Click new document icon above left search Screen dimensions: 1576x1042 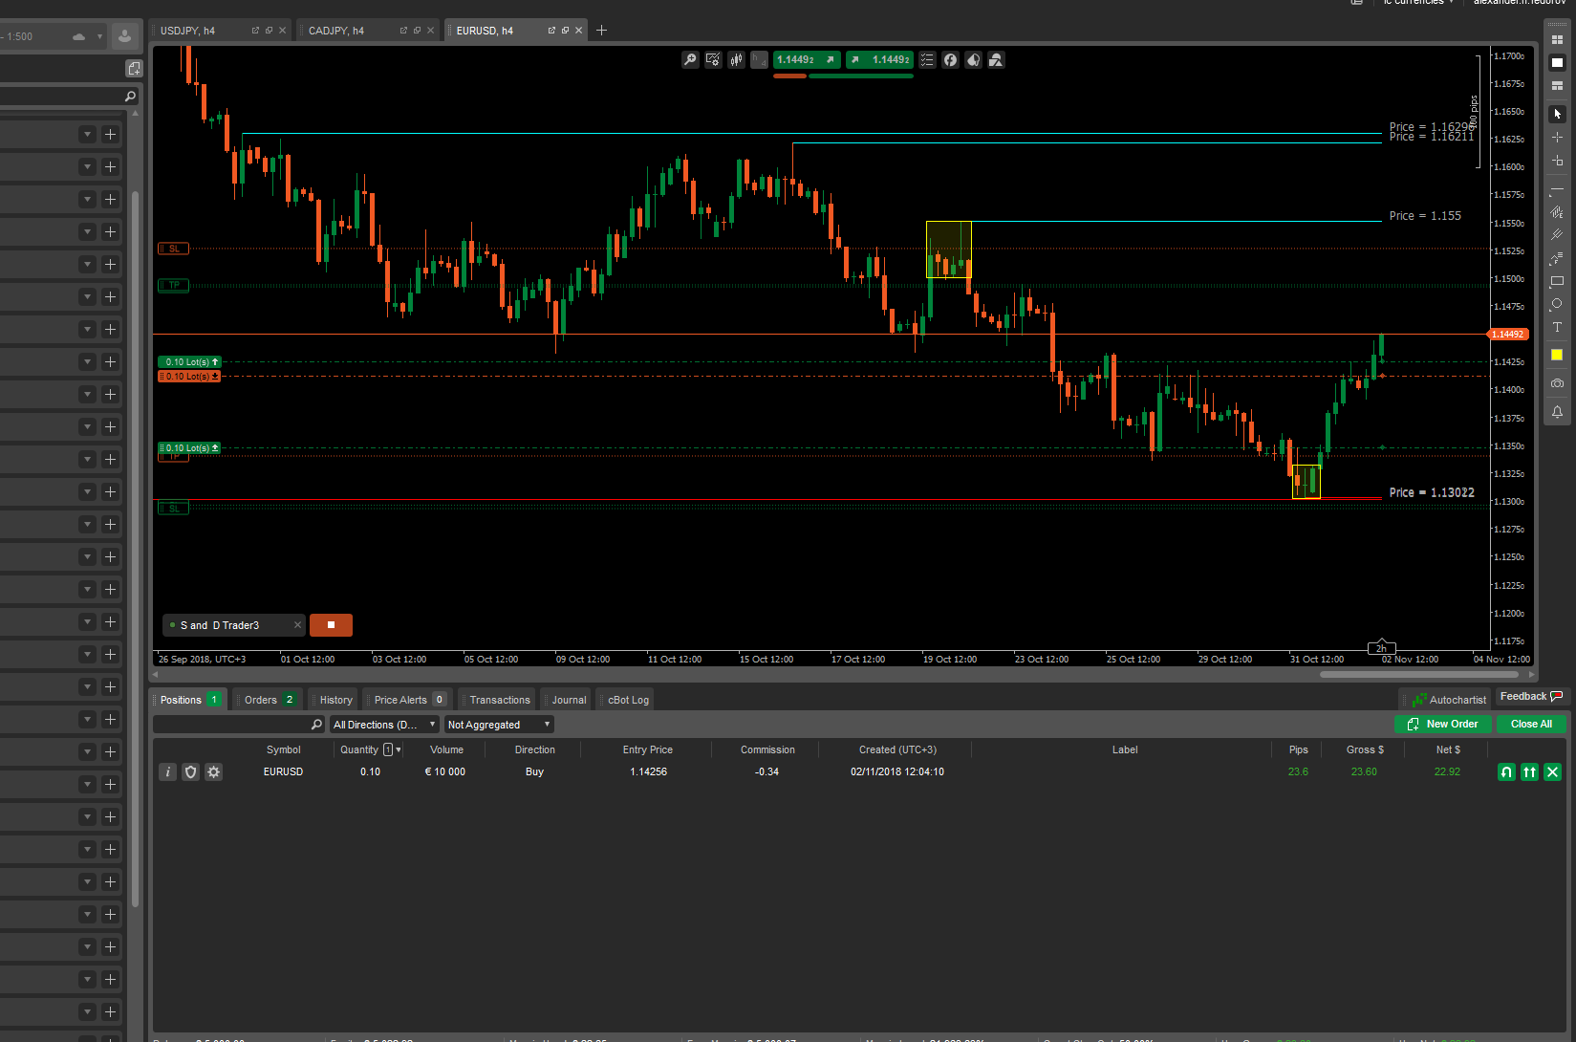pyautogui.click(x=134, y=68)
